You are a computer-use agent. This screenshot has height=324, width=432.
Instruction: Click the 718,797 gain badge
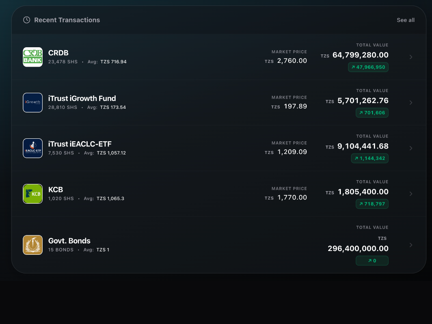click(372, 204)
